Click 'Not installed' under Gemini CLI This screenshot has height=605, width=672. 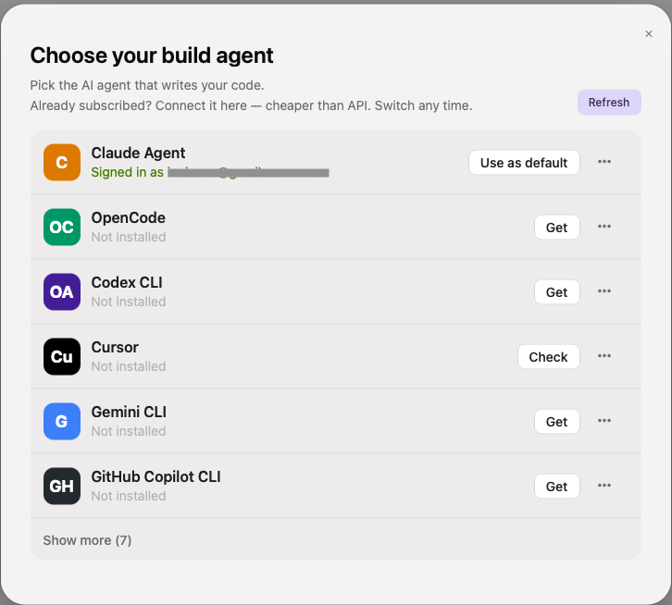pos(129,430)
